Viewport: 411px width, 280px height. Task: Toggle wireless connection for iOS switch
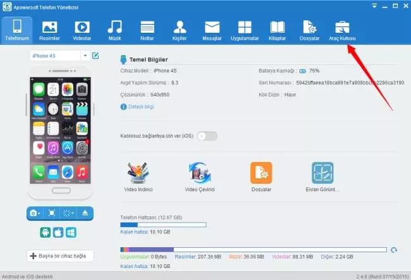coord(207,136)
